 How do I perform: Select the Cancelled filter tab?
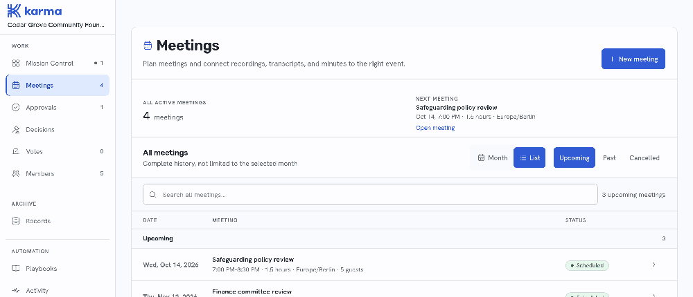pyautogui.click(x=644, y=157)
